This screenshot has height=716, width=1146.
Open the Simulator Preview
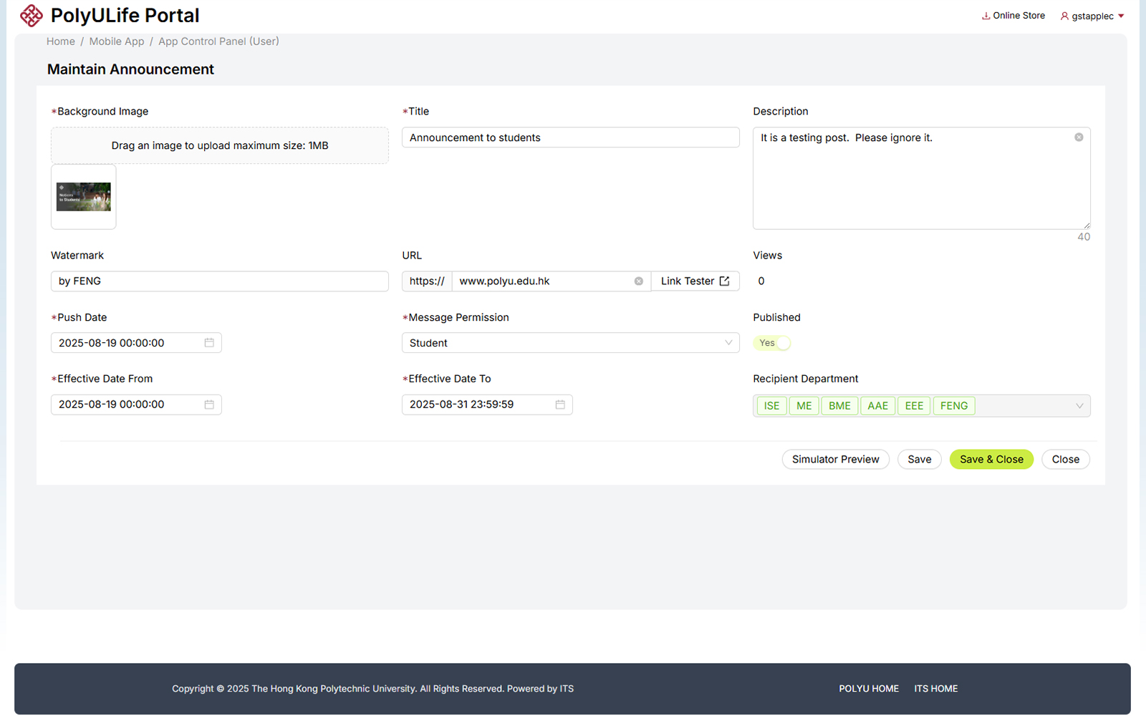pyautogui.click(x=835, y=460)
